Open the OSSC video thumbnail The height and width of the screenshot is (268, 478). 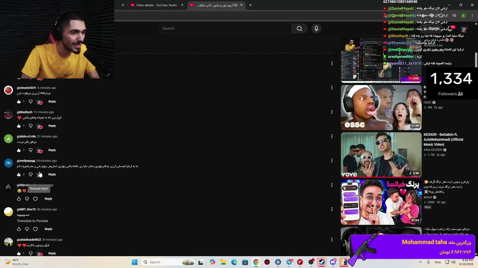(381, 108)
